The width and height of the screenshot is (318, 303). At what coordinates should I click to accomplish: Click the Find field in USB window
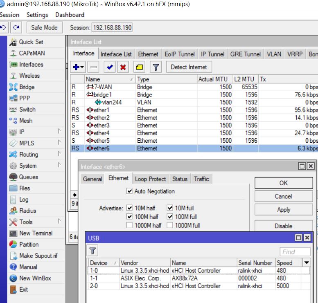295,252
